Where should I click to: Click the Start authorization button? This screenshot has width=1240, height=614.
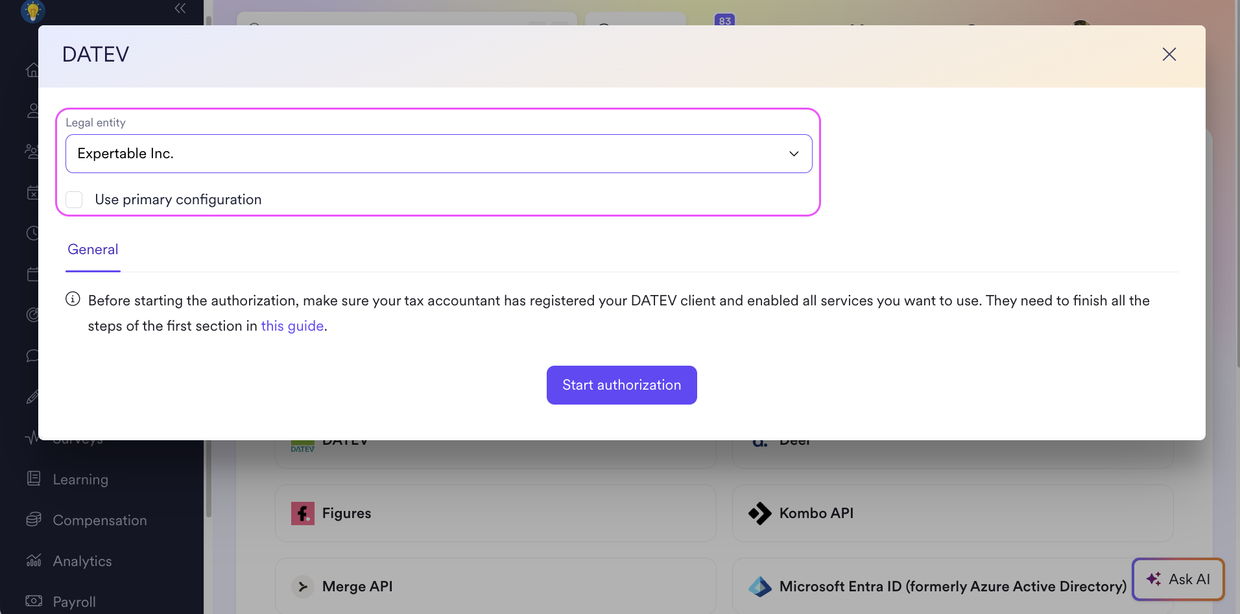(x=621, y=385)
